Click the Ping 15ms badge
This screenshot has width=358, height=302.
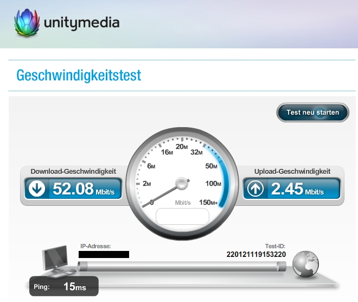click(64, 286)
